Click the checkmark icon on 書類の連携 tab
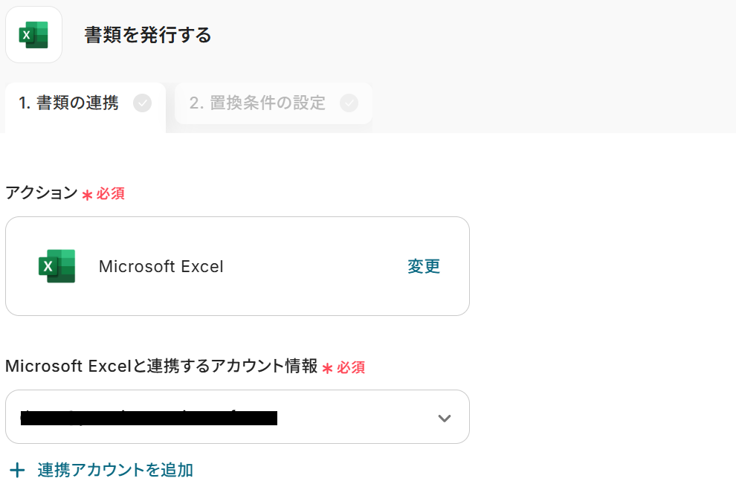This screenshot has height=484, width=736. pos(142,103)
